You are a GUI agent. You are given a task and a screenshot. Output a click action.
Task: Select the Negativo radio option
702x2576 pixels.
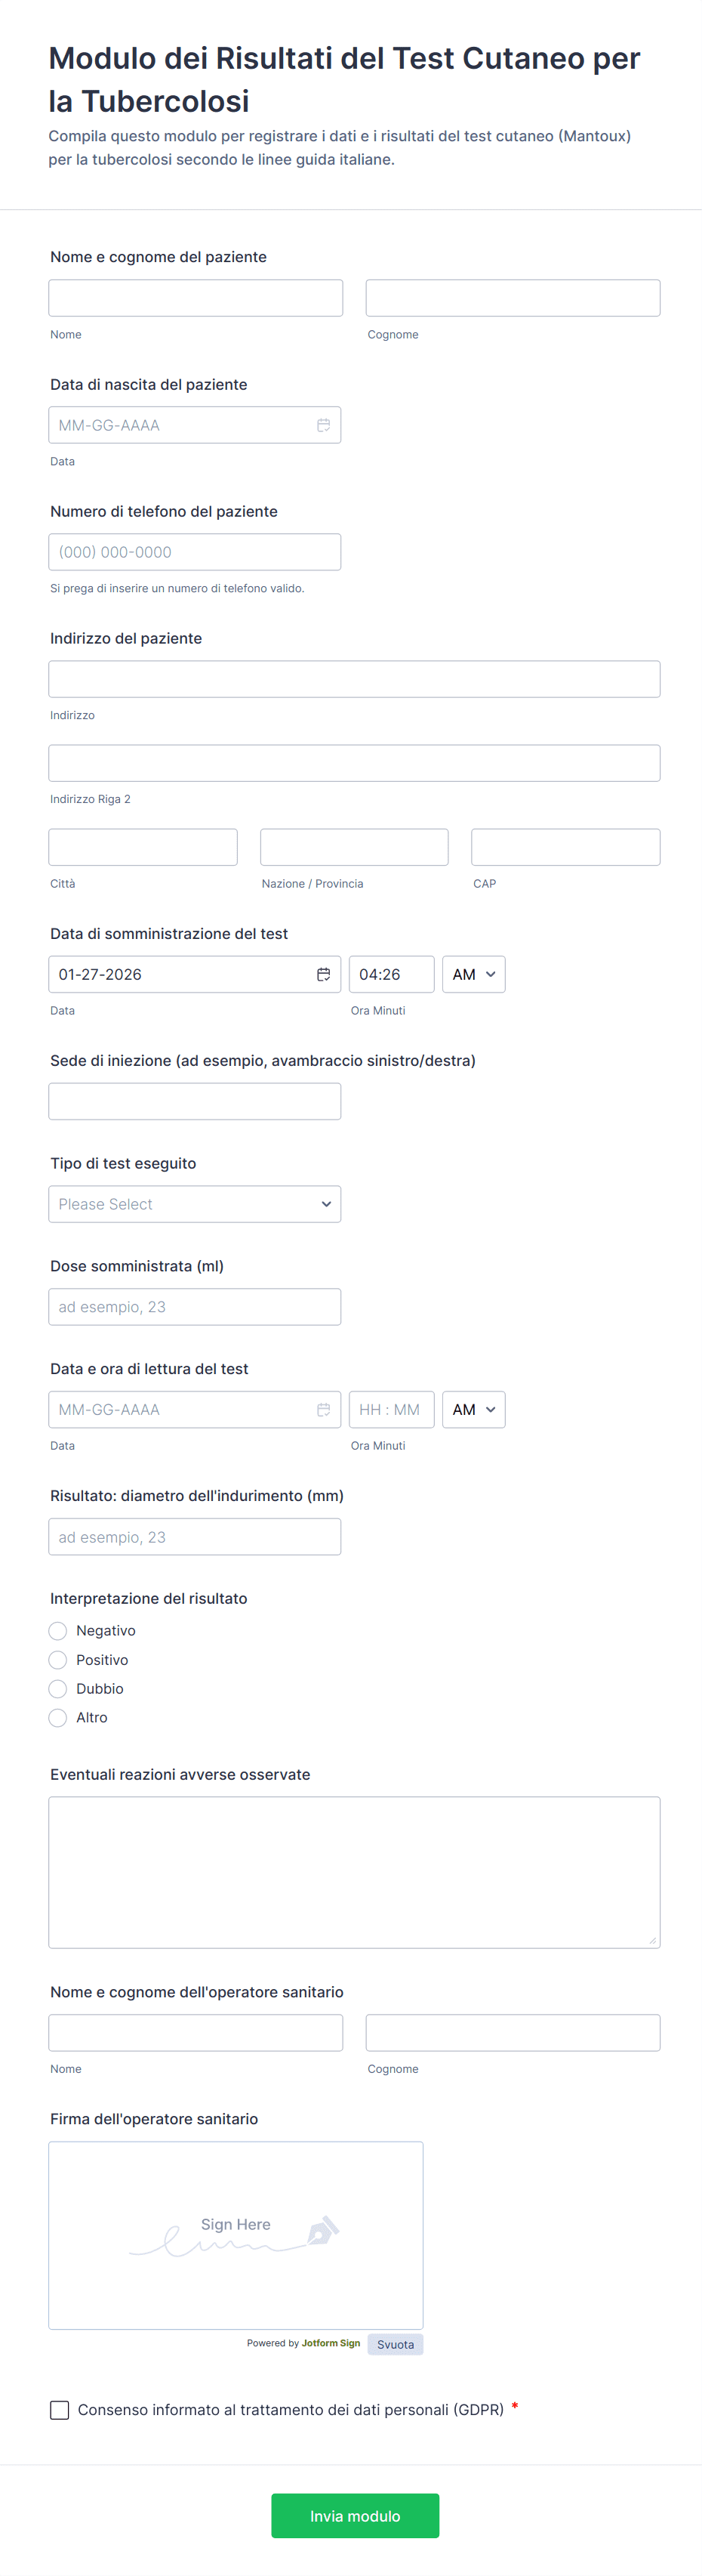[58, 1631]
